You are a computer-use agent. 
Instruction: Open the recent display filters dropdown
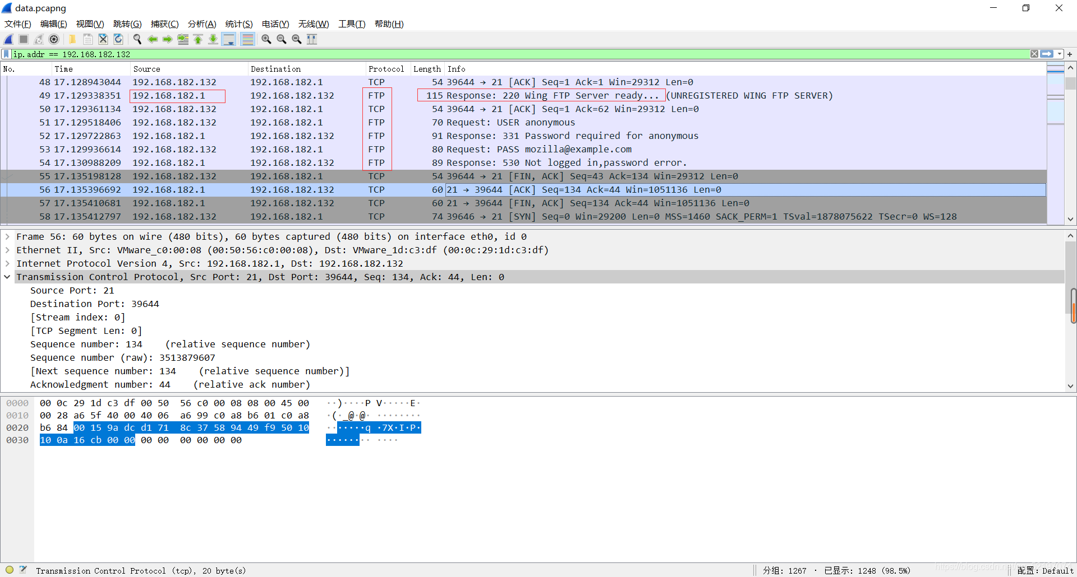pyautogui.click(x=1060, y=54)
